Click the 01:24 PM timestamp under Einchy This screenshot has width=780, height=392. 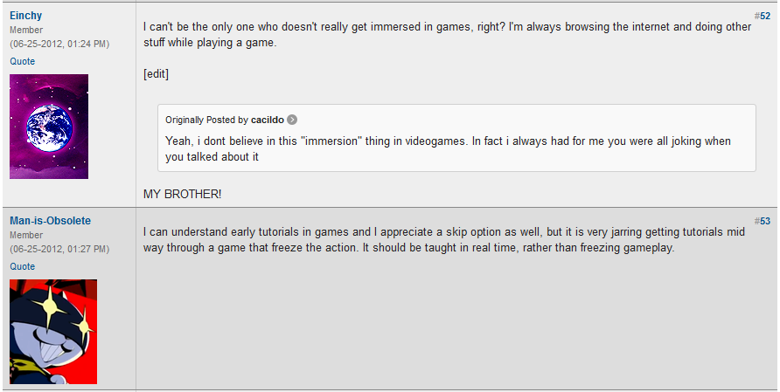pos(59,44)
